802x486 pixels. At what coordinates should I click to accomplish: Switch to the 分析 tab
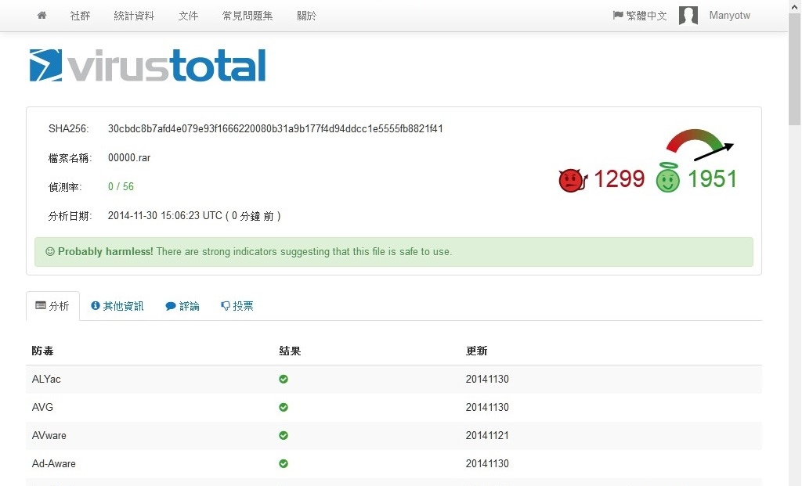[52, 305]
